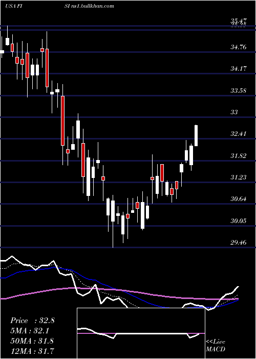Click the '50MA : 31.8' readout
Image resolution: width=256 pixels, height=359 pixels.
32,341
